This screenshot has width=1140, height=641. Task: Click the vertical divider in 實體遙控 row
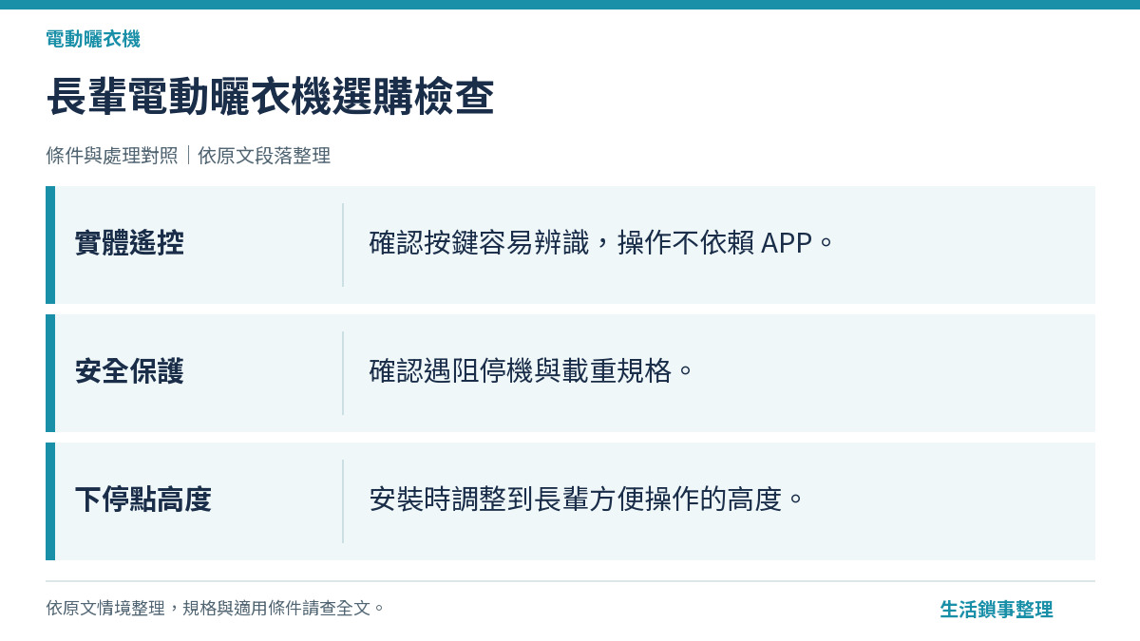pyautogui.click(x=343, y=245)
